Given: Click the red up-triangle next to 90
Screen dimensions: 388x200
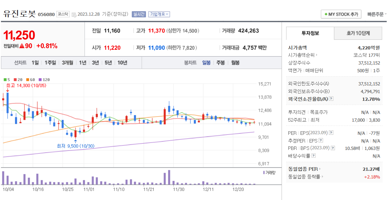Looking at the screenshot, I should [x=22, y=46].
